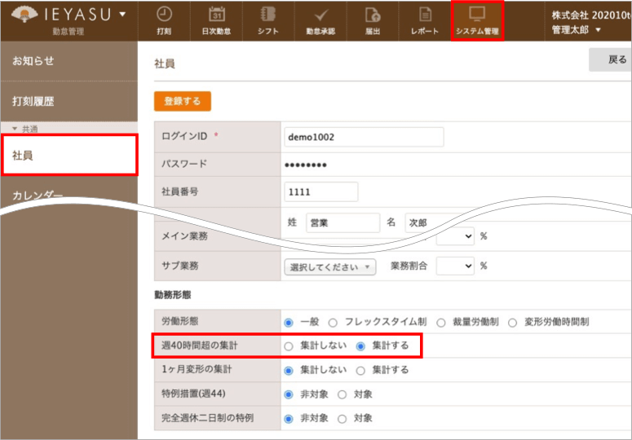Image resolution: width=632 pixels, height=440 pixels.
Task: Open お知らせ in sidebar
Action: (33, 61)
